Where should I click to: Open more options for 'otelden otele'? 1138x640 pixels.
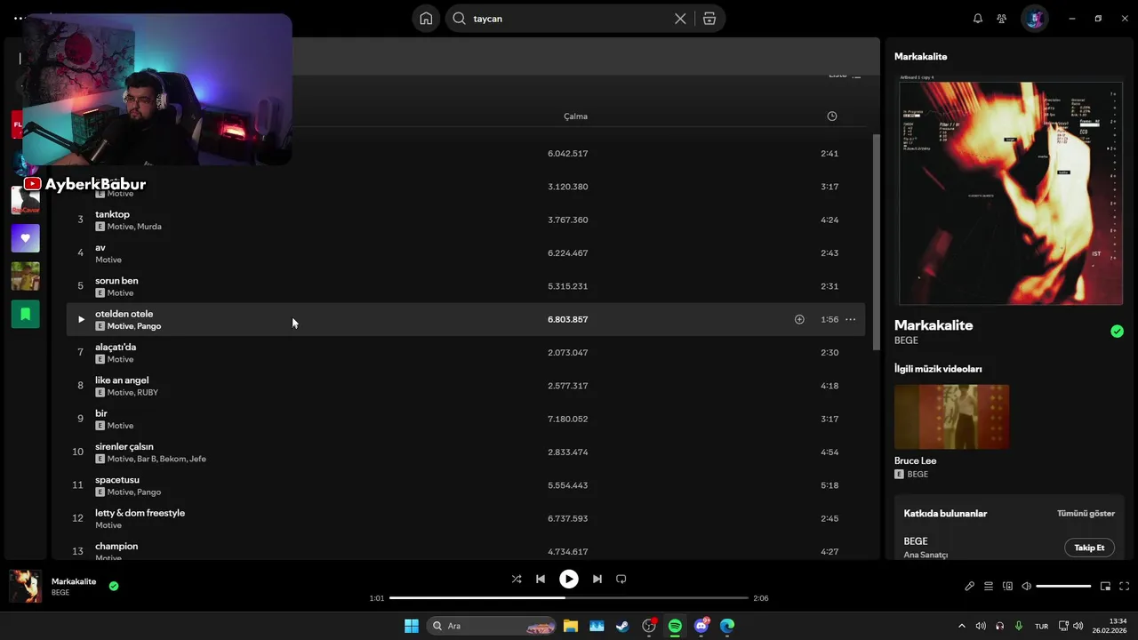tap(850, 319)
